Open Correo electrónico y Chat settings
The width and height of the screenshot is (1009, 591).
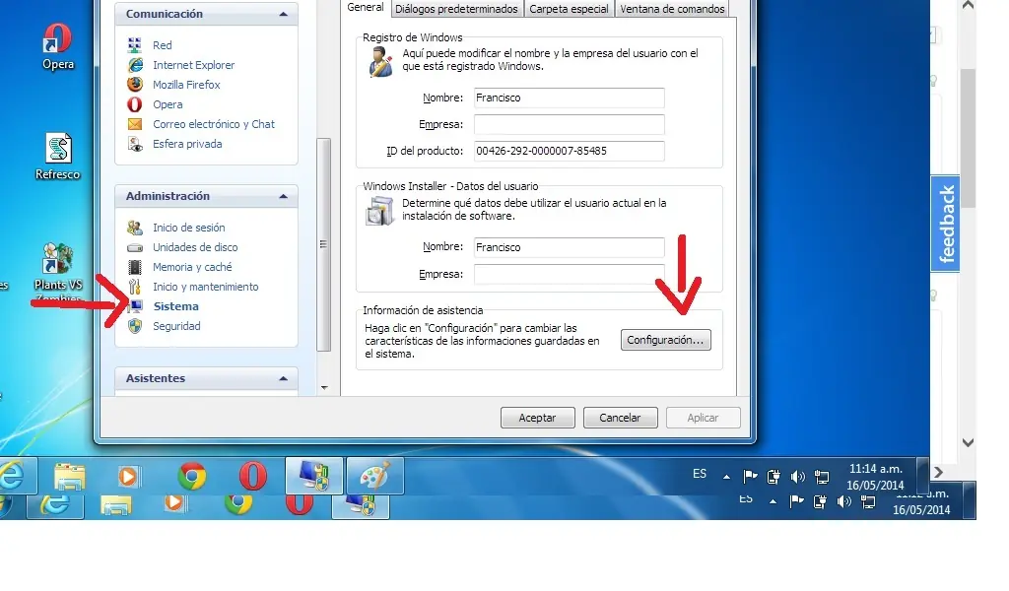[213, 124]
